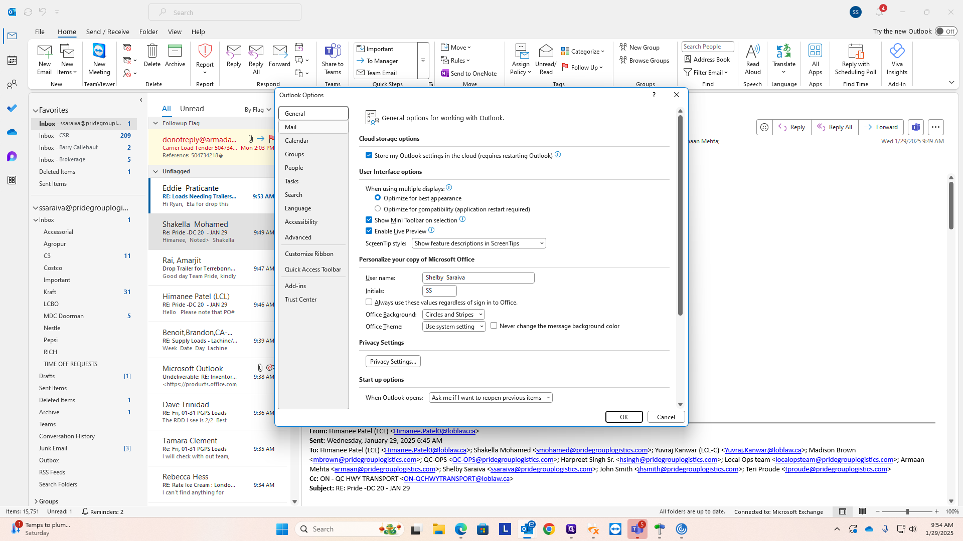Click the notification bell icon
Viewport: 963px width, 541px height.
[x=879, y=12]
